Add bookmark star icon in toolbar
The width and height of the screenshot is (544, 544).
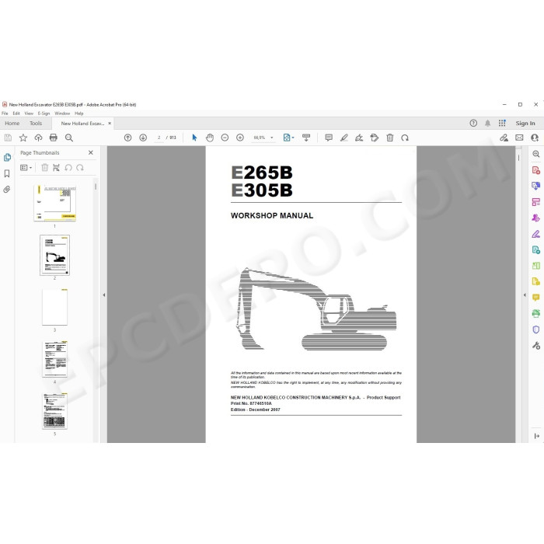(x=23, y=138)
